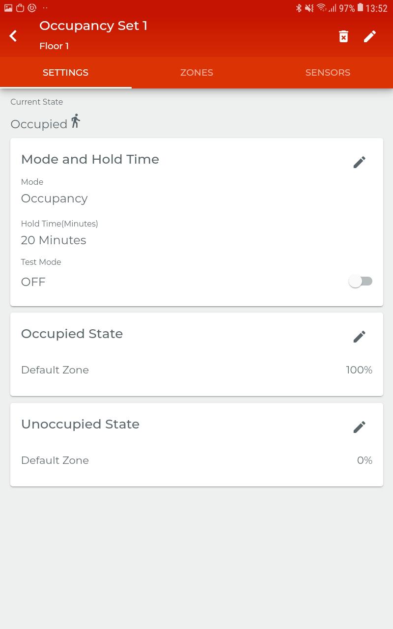
Task: Tap the 20 Minutes hold time value
Action: (54, 240)
